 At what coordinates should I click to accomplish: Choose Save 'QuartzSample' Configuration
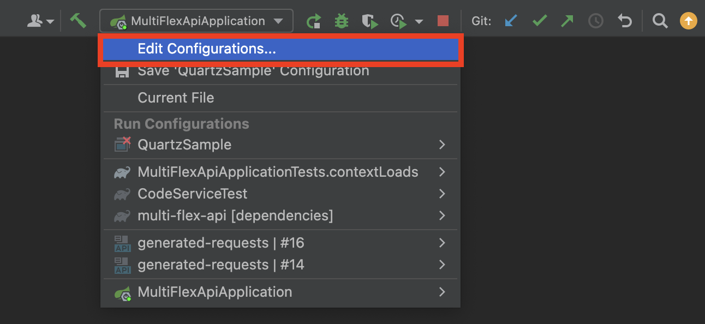(x=280, y=71)
